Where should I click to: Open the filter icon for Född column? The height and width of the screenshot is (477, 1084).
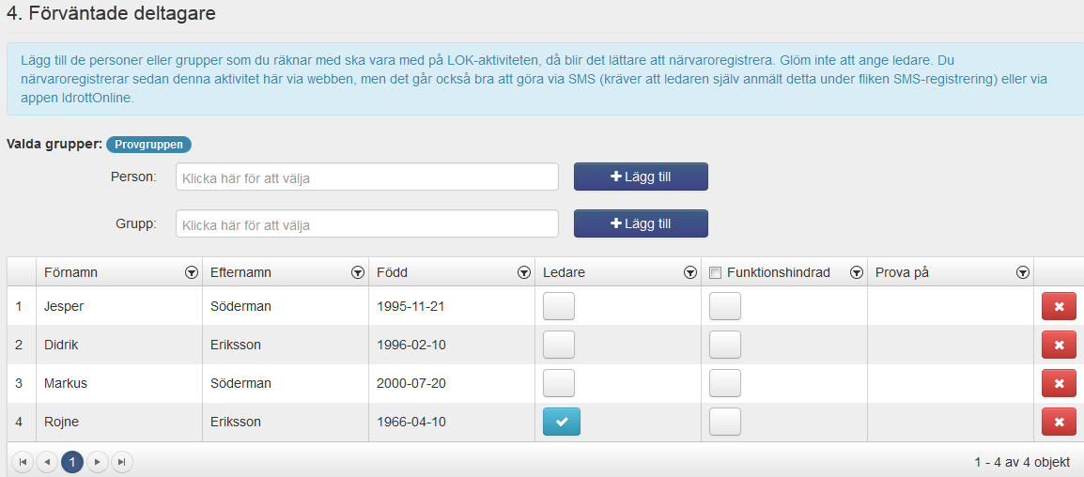pyautogui.click(x=524, y=273)
